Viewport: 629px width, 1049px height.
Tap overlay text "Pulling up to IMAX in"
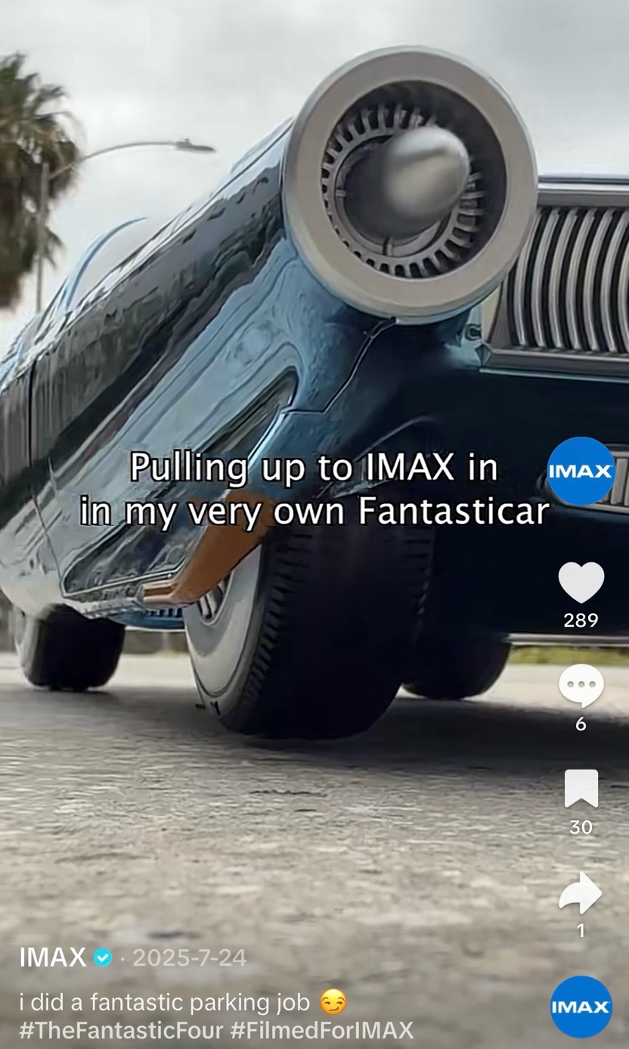[x=314, y=468]
